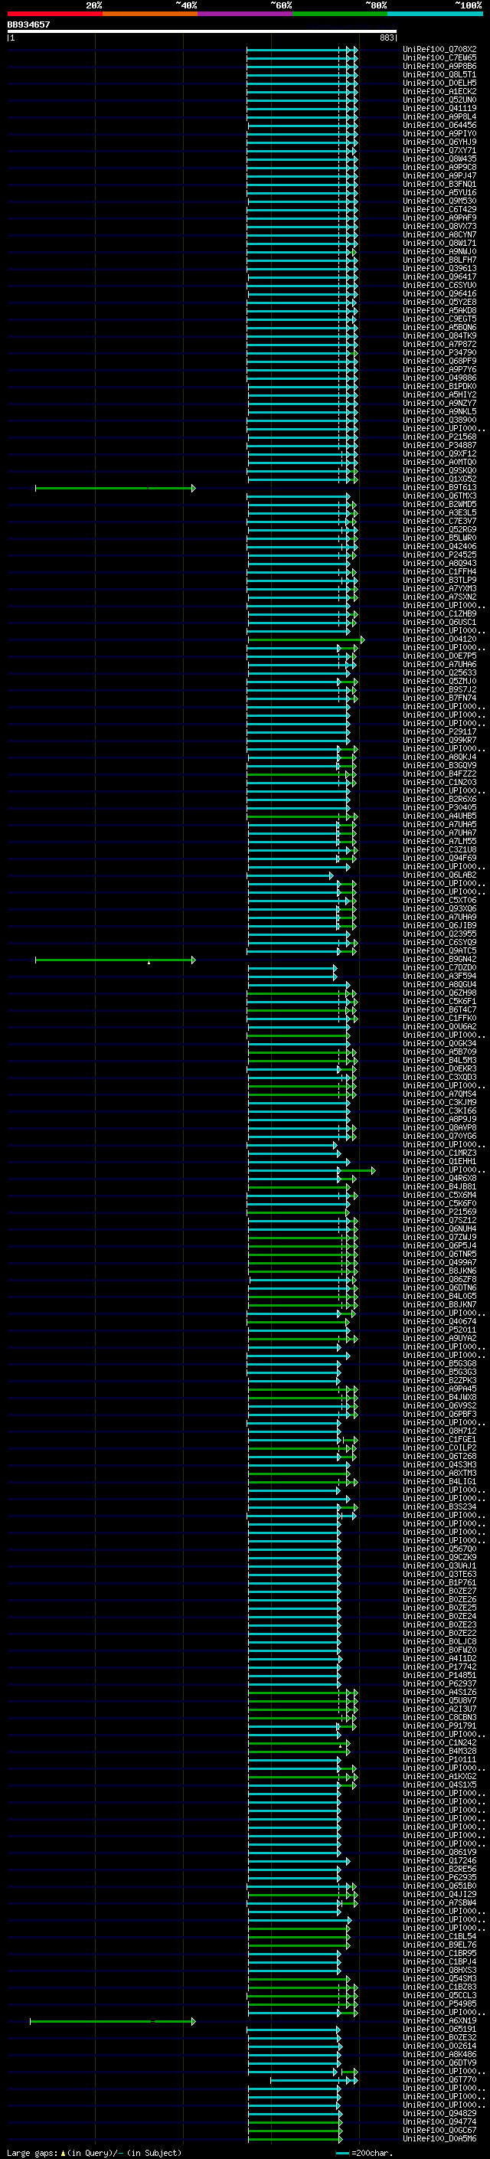Click the orange ~40% identity legend segment
The image size is (490, 2159).
pos(150,14)
